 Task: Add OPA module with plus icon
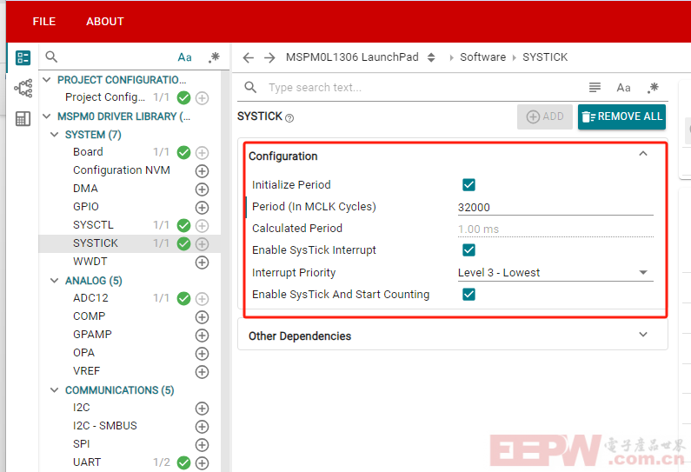(202, 354)
